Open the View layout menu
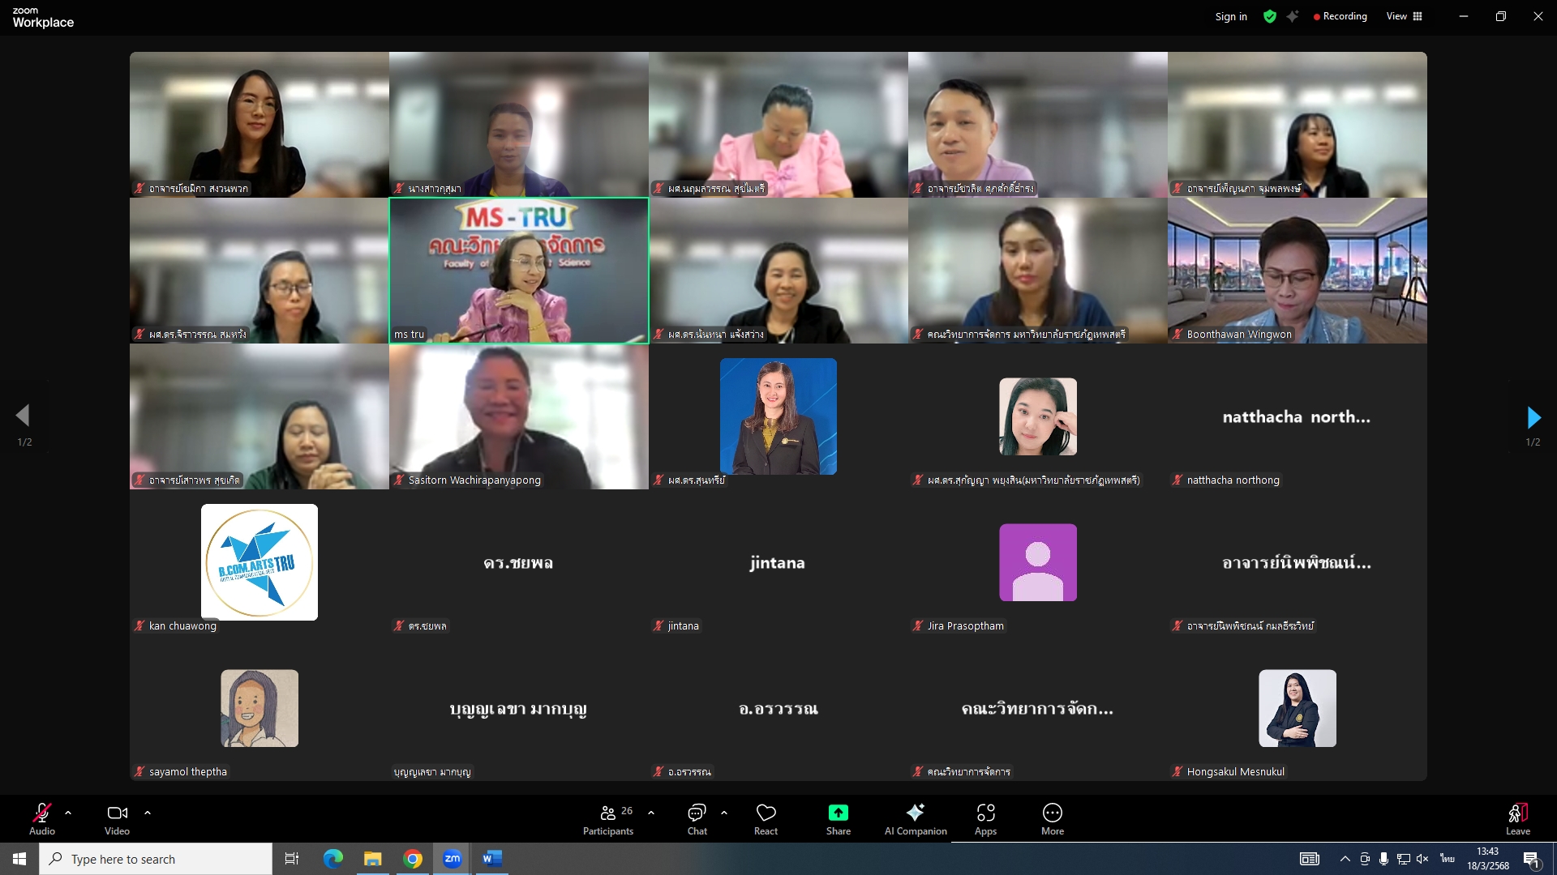This screenshot has width=1557, height=875. [1404, 16]
